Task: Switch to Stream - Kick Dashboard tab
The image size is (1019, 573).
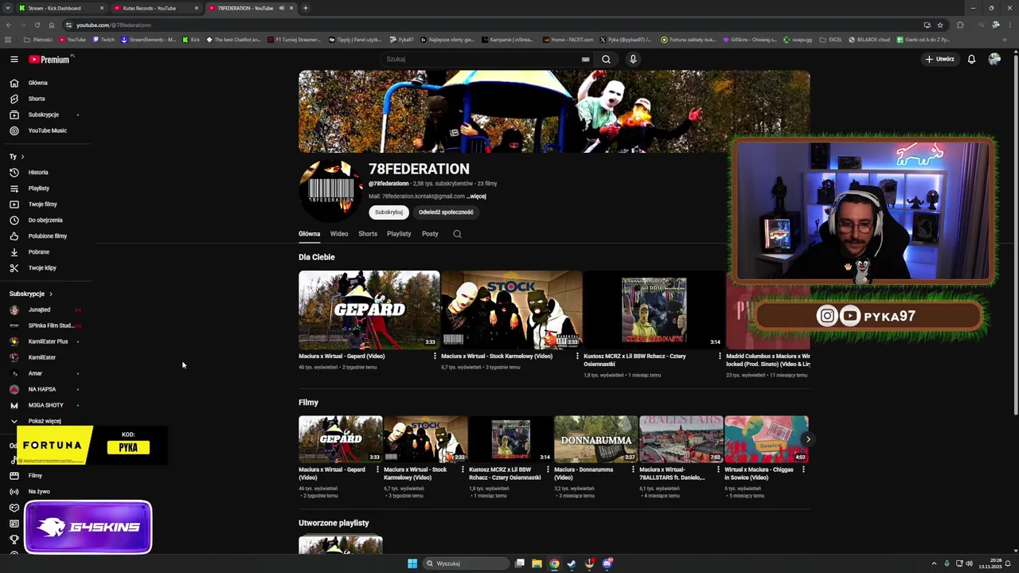Action: pos(61,8)
